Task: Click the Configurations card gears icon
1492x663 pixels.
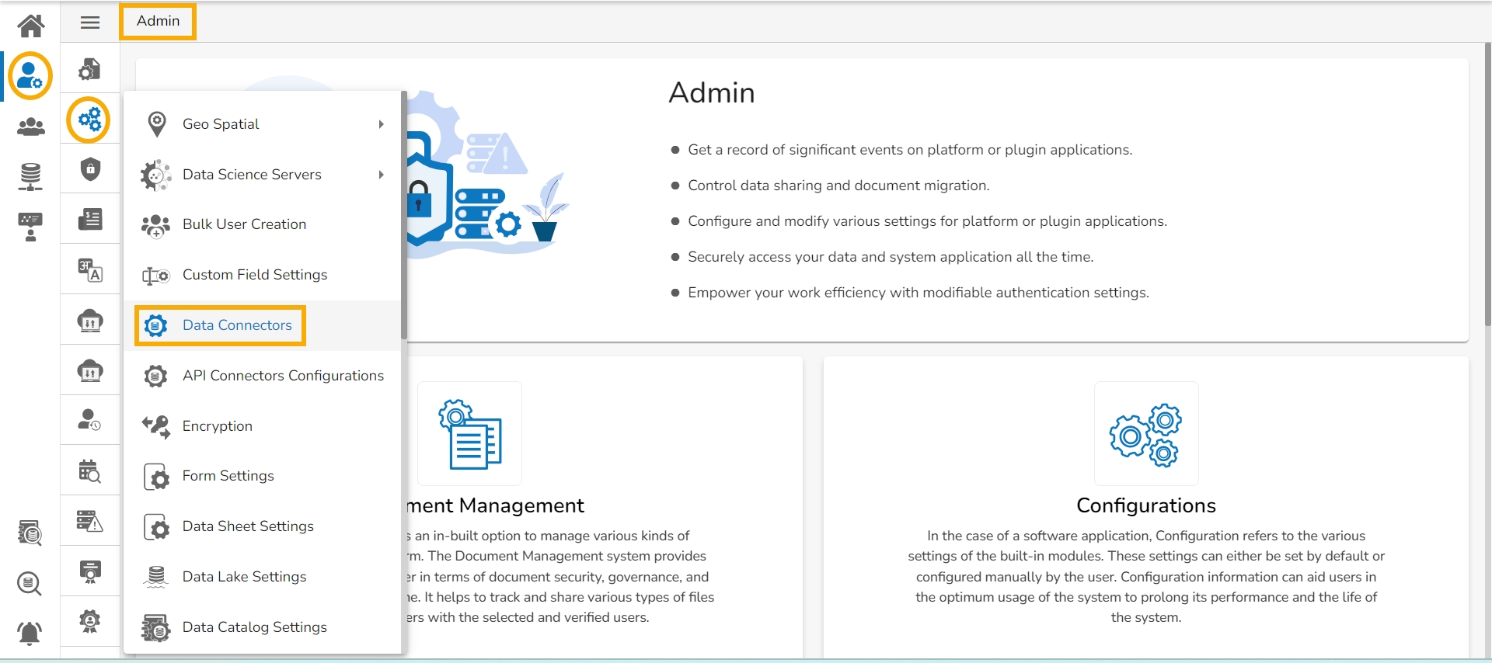Action: pyautogui.click(x=1146, y=433)
